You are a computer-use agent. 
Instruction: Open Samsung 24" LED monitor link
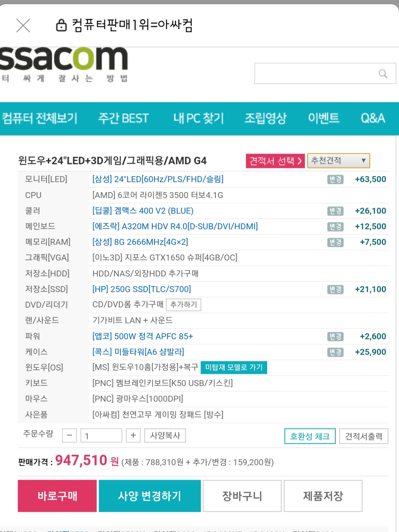point(158,179)
